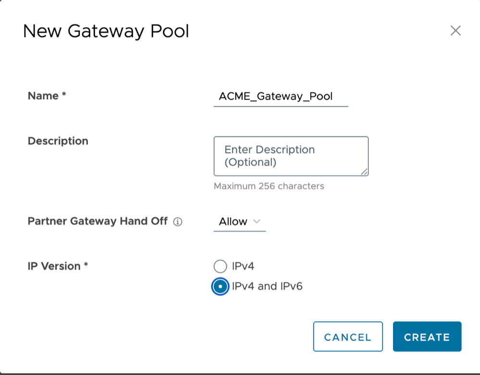
Task: Click the chevron arrow beside Allow
Action: point(257,221)
